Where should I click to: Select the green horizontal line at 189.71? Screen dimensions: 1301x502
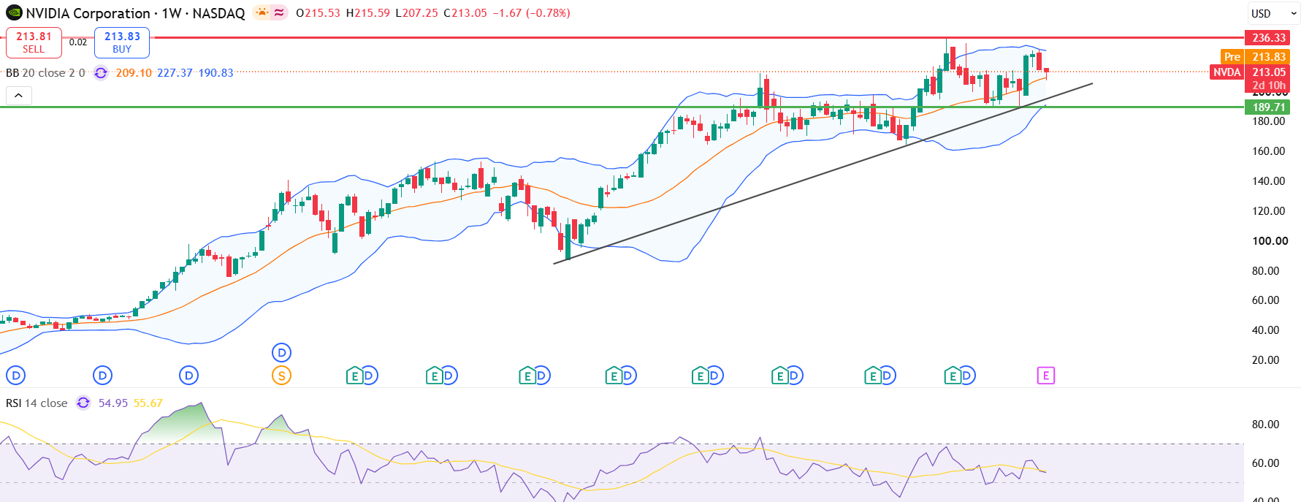point(621,107)
